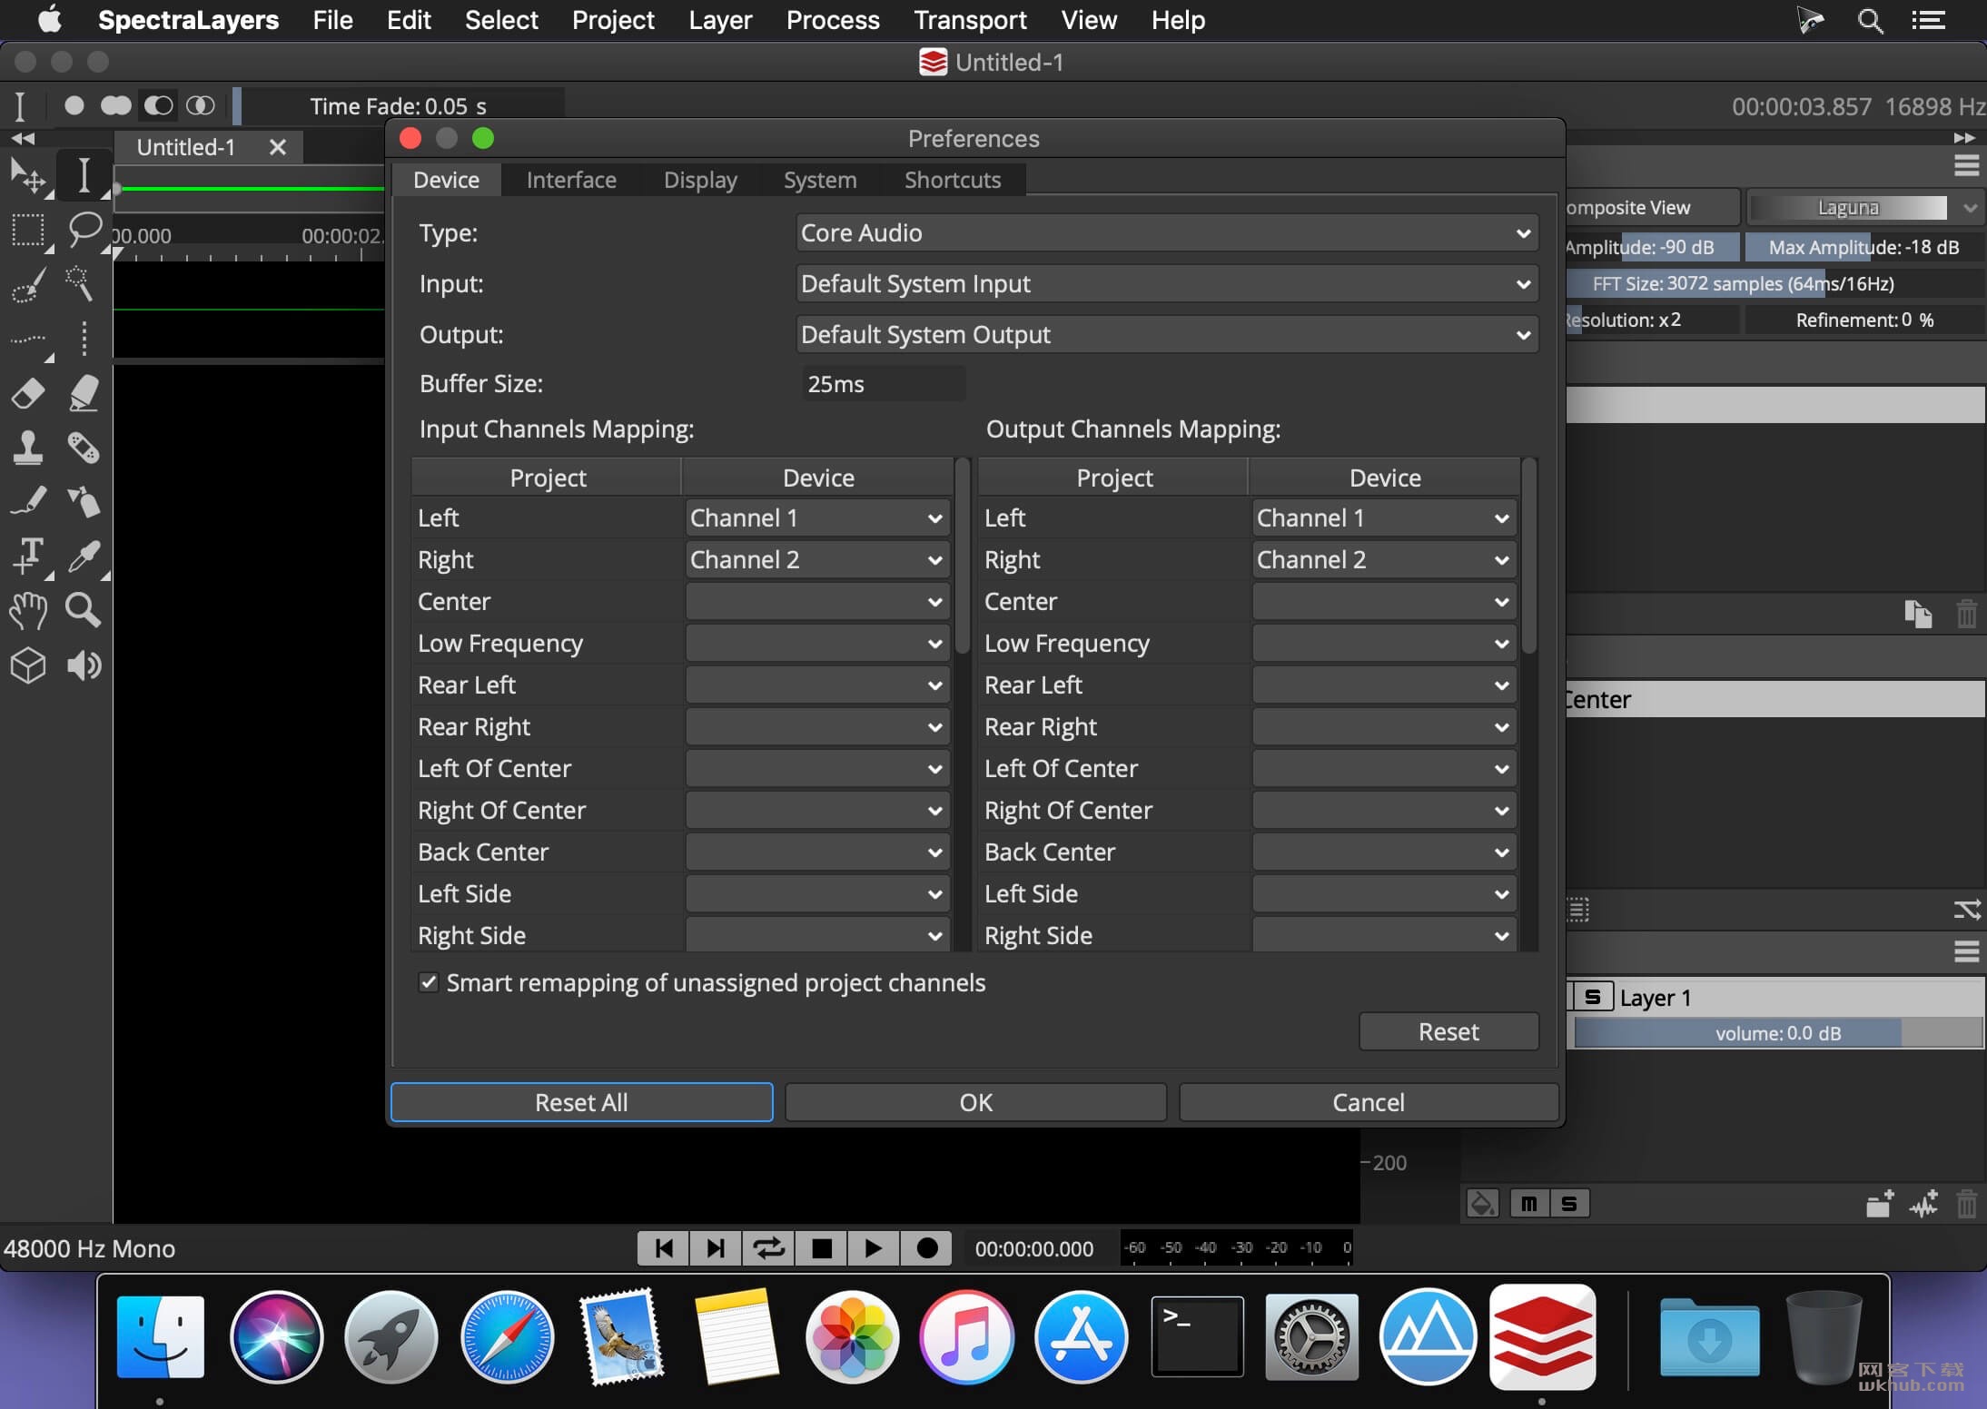Select the Rectangular Selection tool
Viewport: 1987px width, 1409px height.
[28, 231]
